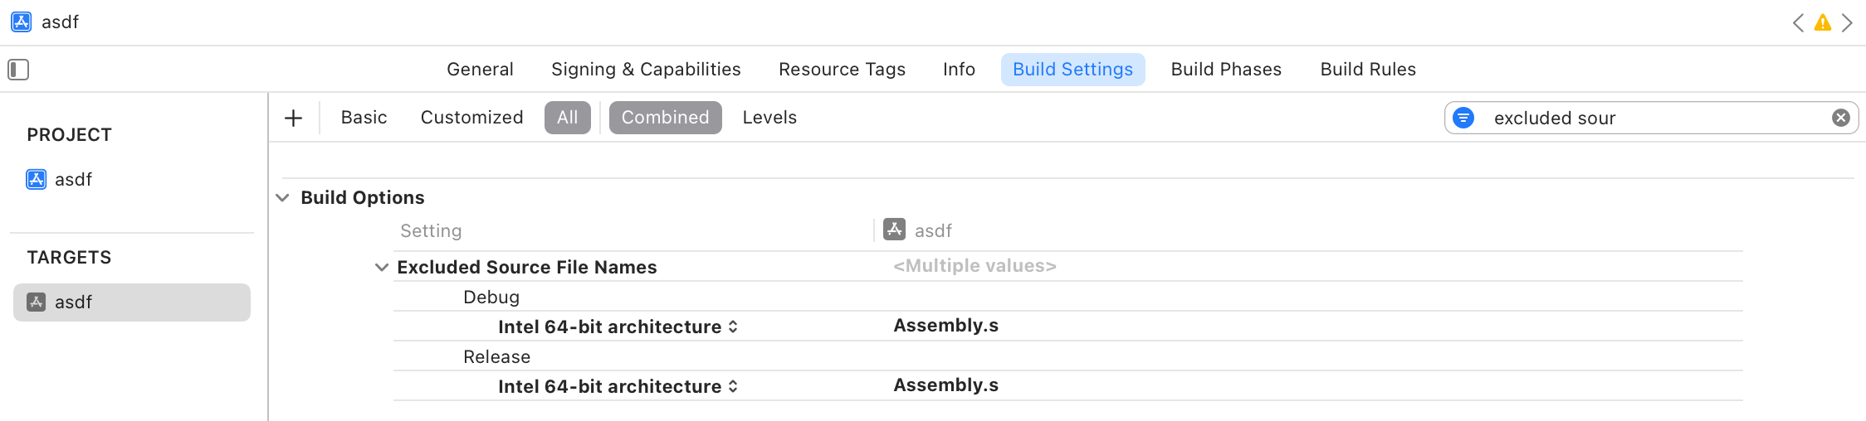Screen dimensions: 1866x421
Task: Click the asdf project icon in header
Action: [x=22, y=22]
